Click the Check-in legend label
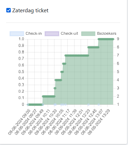 coord(34,33)
